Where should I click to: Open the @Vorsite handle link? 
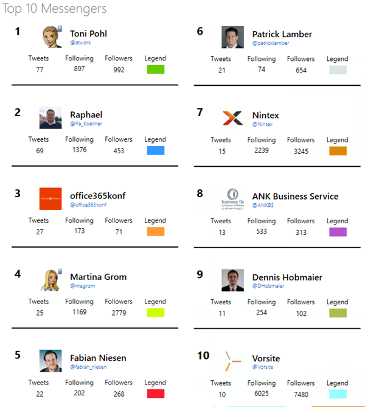[x=263, y=367]
